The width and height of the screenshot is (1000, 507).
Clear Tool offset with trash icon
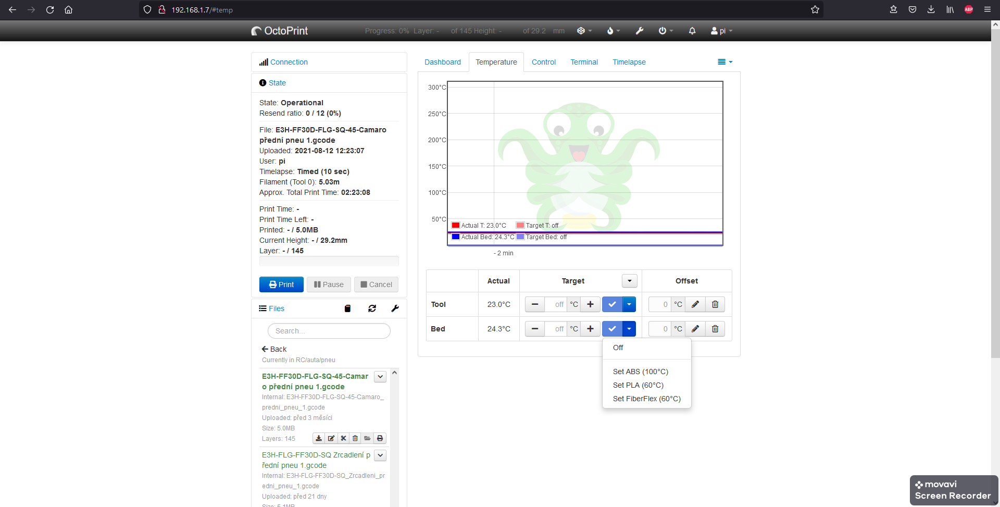pos(715,304)
